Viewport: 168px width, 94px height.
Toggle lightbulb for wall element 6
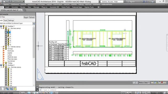pyautogui.click(x=8, y=40)
